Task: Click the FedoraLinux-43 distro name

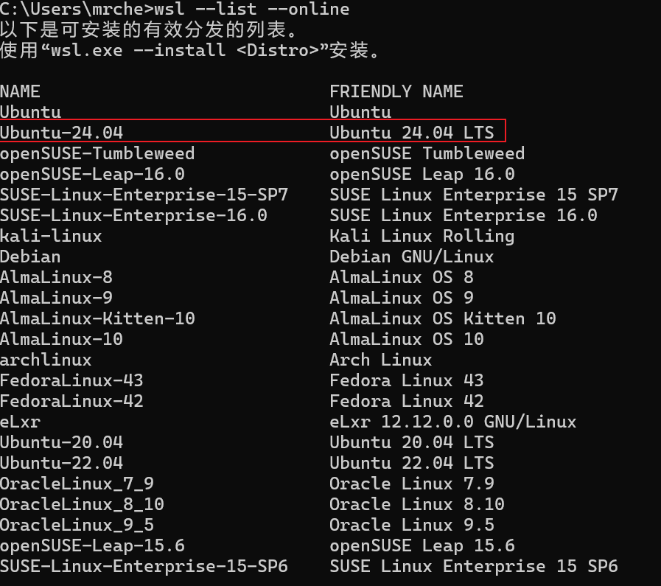Action: (x=71, y=380)
